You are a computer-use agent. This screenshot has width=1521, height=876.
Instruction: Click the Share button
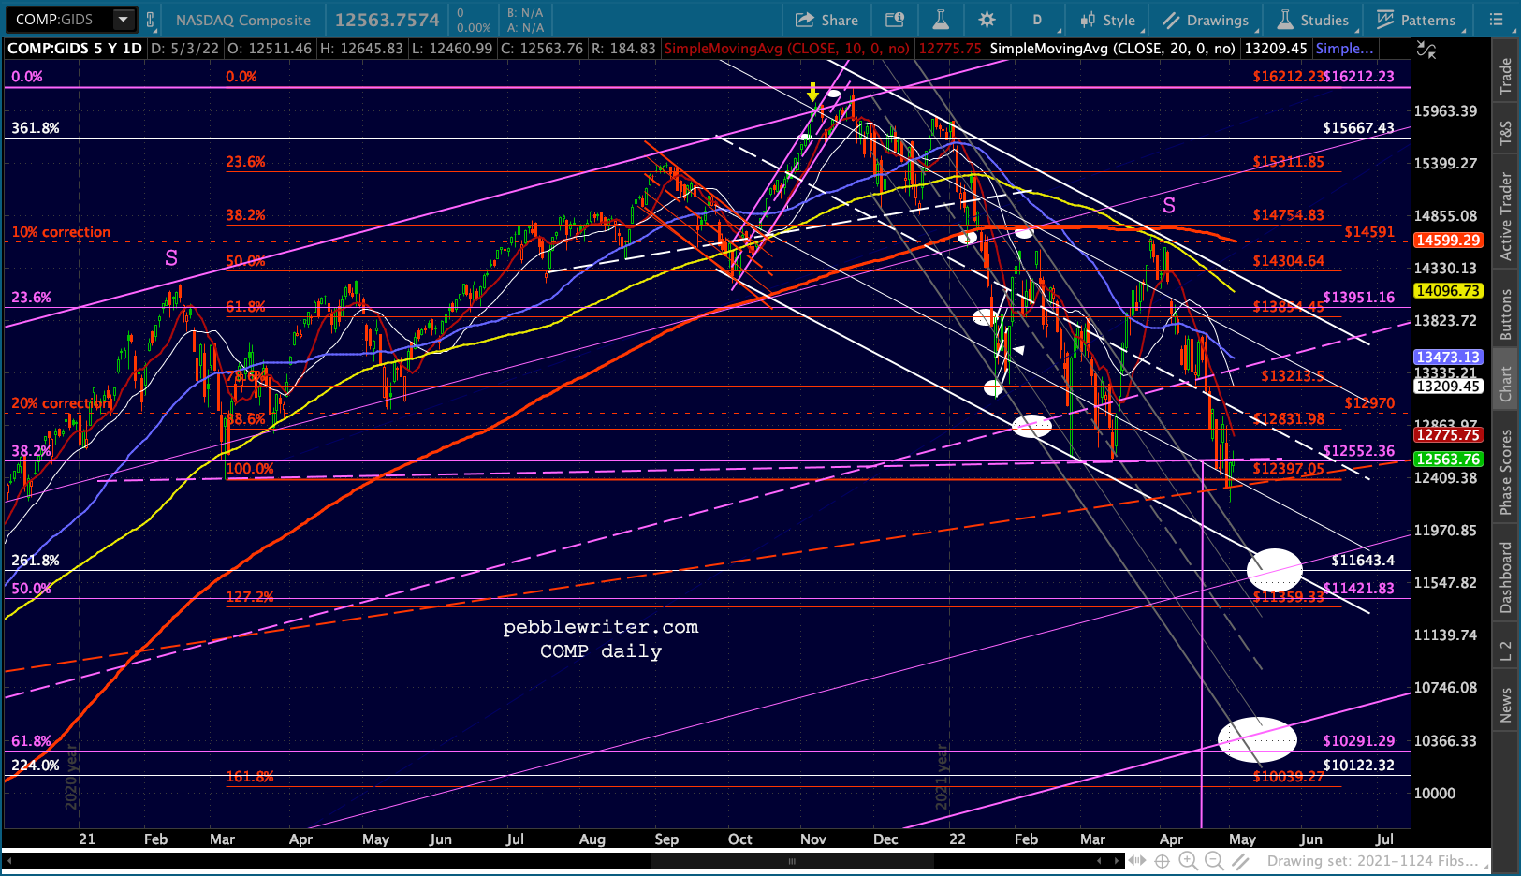[x=827, y=20]
